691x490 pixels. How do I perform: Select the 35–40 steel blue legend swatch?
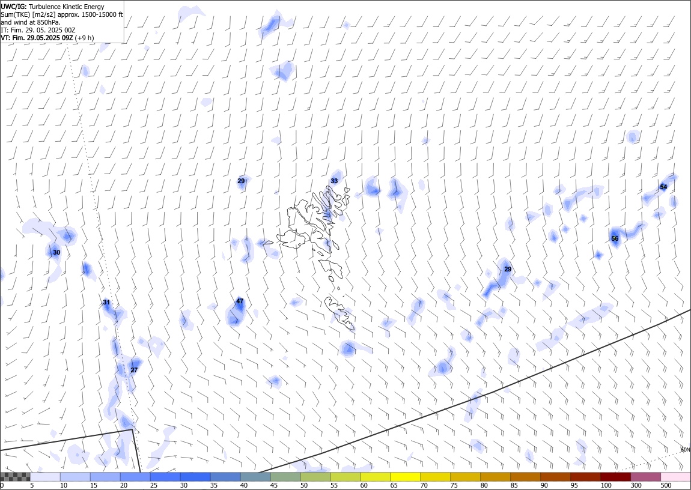pos(225,477)
